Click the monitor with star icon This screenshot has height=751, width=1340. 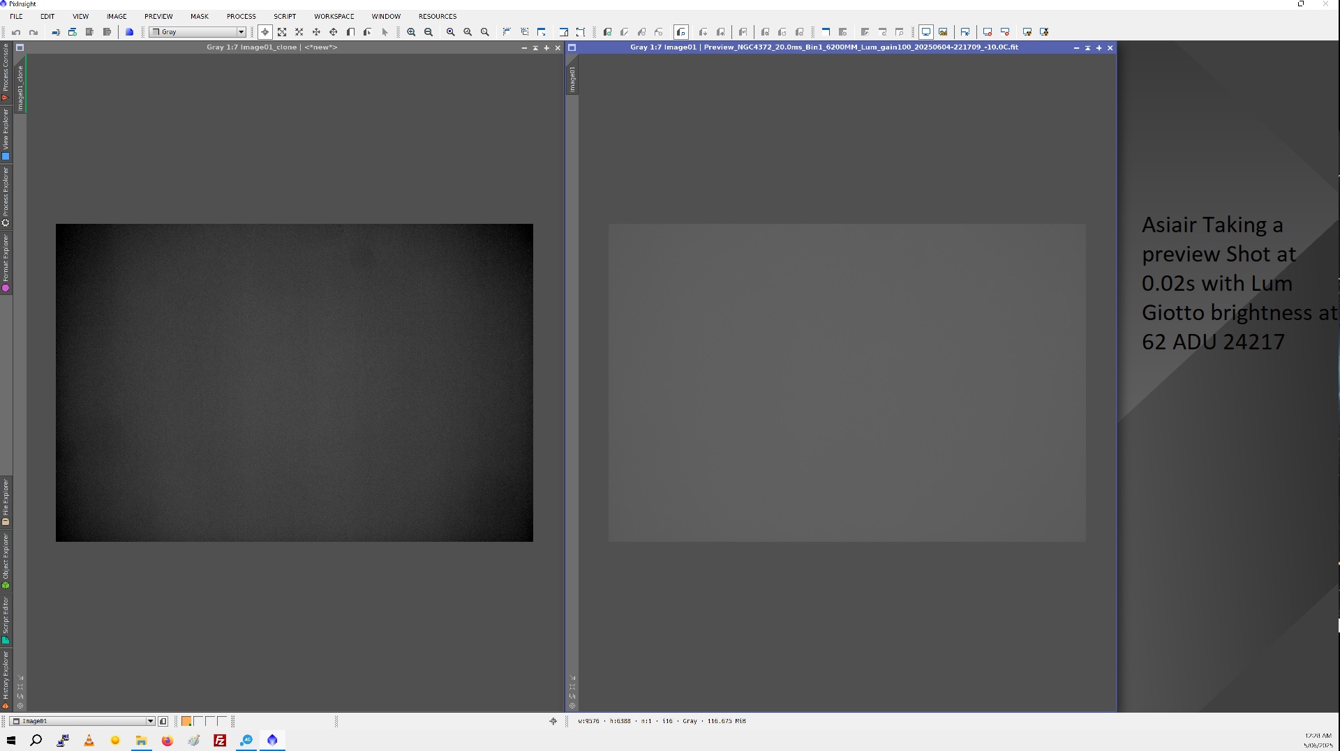coord(965,32)
